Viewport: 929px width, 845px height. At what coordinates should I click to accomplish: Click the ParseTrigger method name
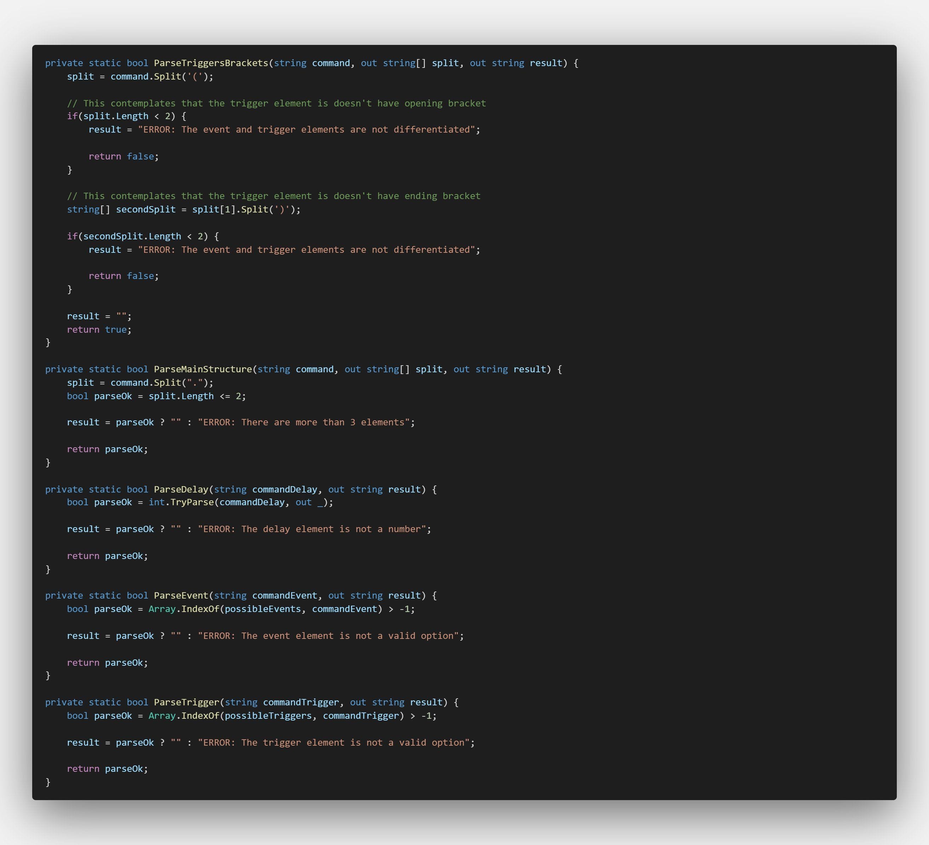[x=187, y=702]
